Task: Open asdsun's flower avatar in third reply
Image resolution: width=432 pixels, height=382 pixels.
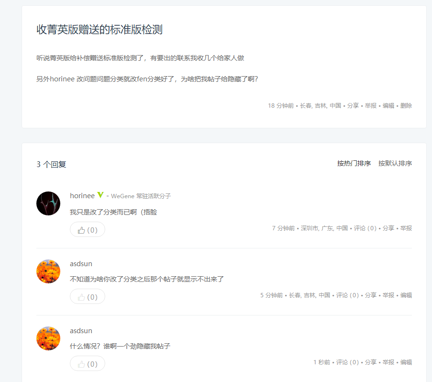Action: (x=48, y=338)
